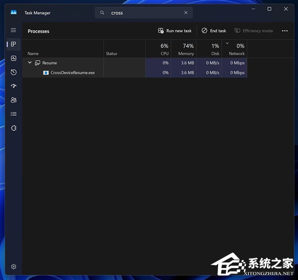This screenshot has width=298, height=280.
Task: Collapse the Resume process group
Action: (x=30, y=63)
